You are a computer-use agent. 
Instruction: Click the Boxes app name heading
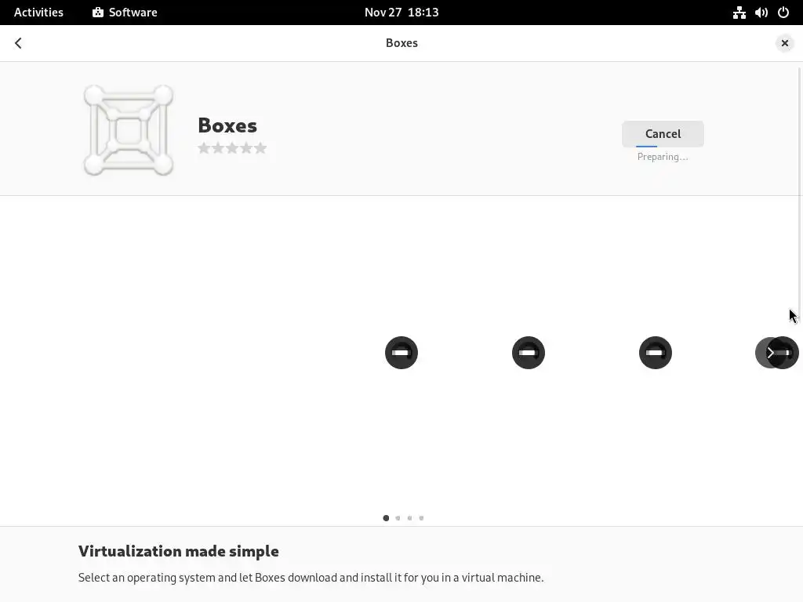pos(227,125)
